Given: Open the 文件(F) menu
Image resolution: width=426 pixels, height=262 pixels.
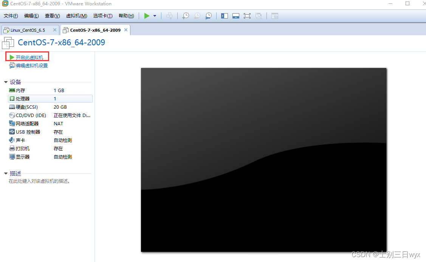Looking at the screenshot, I should tap(11, 16).
